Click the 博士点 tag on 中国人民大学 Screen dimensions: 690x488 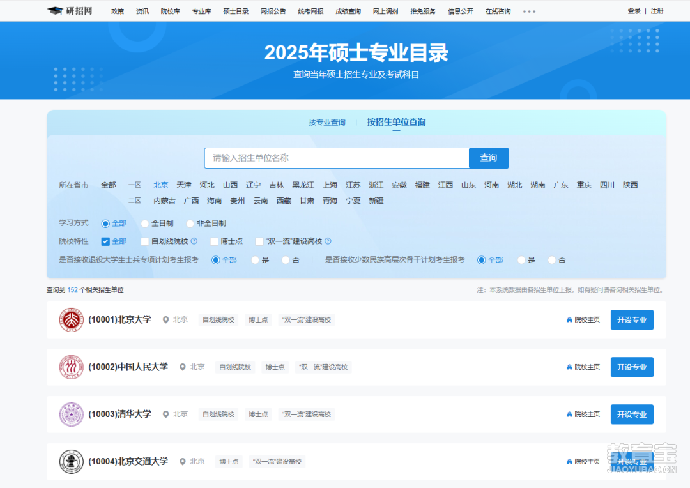[x=275, y=367]
